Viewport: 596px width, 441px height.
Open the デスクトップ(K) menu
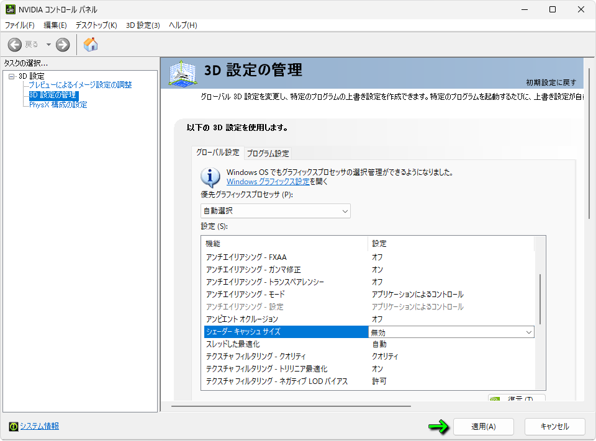[x=96, y=25]
